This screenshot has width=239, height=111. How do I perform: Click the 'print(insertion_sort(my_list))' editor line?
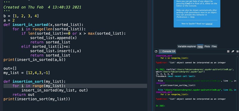coord(37,99)
